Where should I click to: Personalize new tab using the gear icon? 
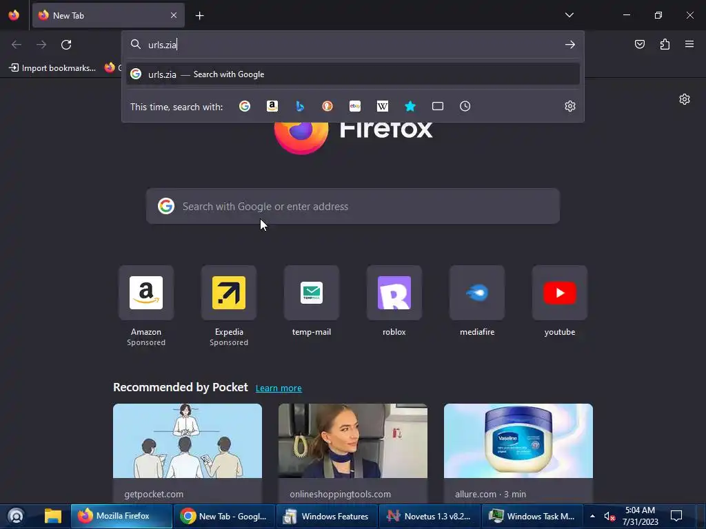[x=685, y=99]
